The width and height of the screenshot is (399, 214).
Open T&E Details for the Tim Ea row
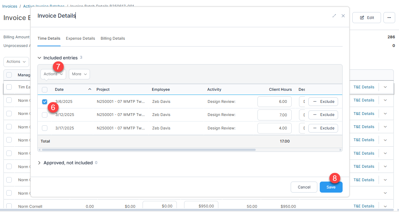364,87
